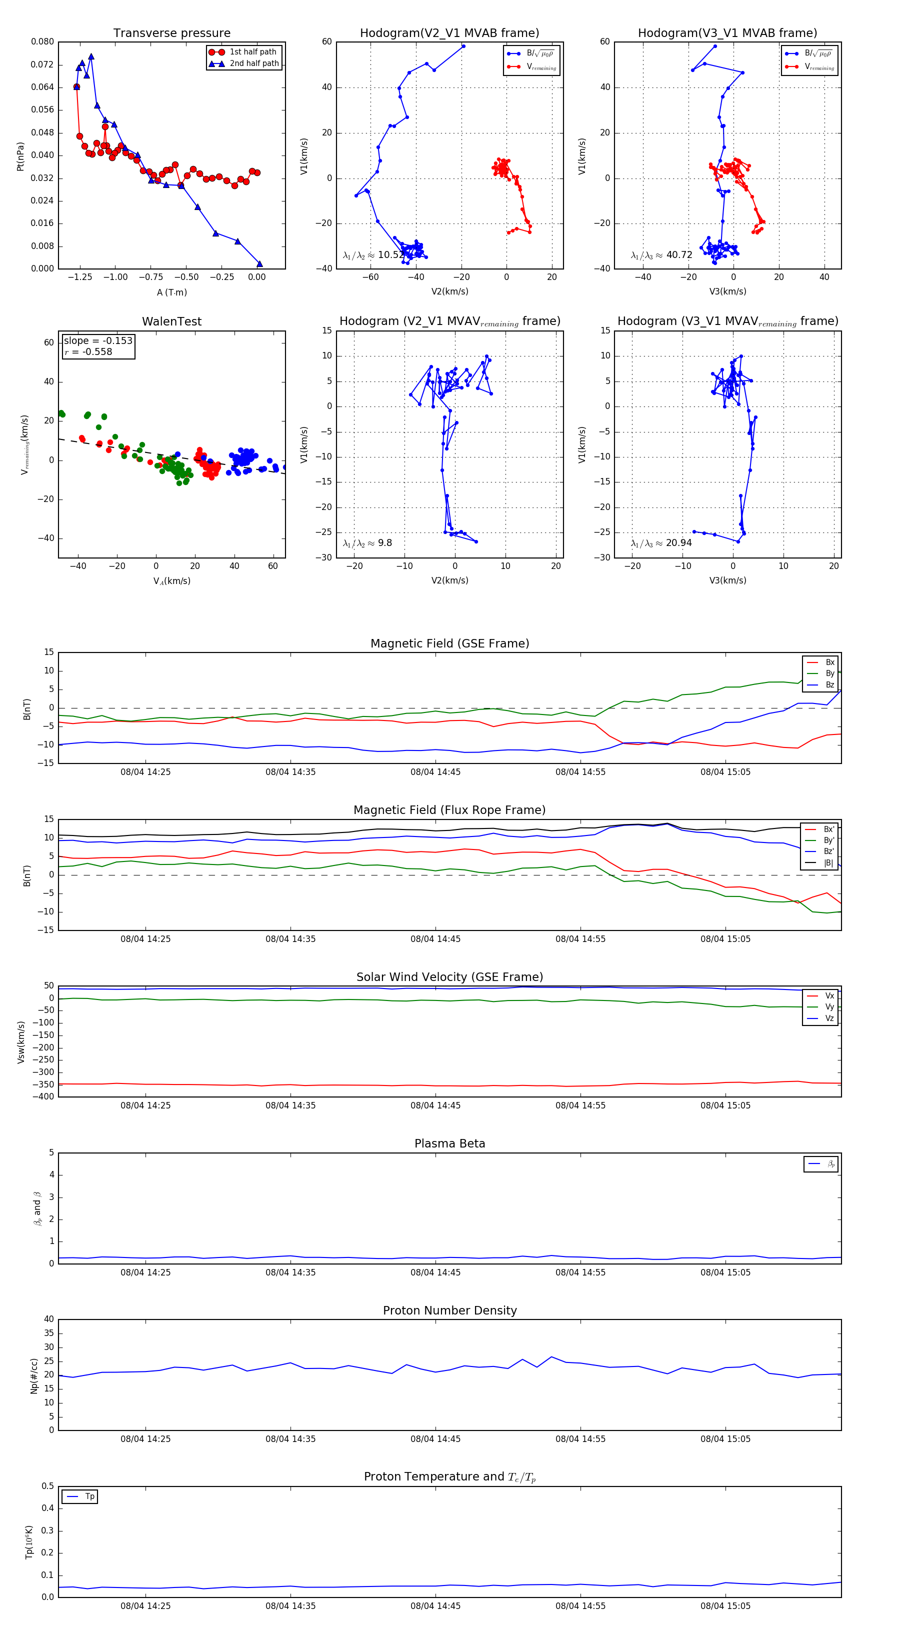Select the eigenvalue ratio value 40.72

[679, 255]
